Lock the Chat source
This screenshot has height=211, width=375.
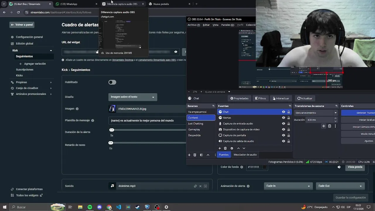pos(289,112)
